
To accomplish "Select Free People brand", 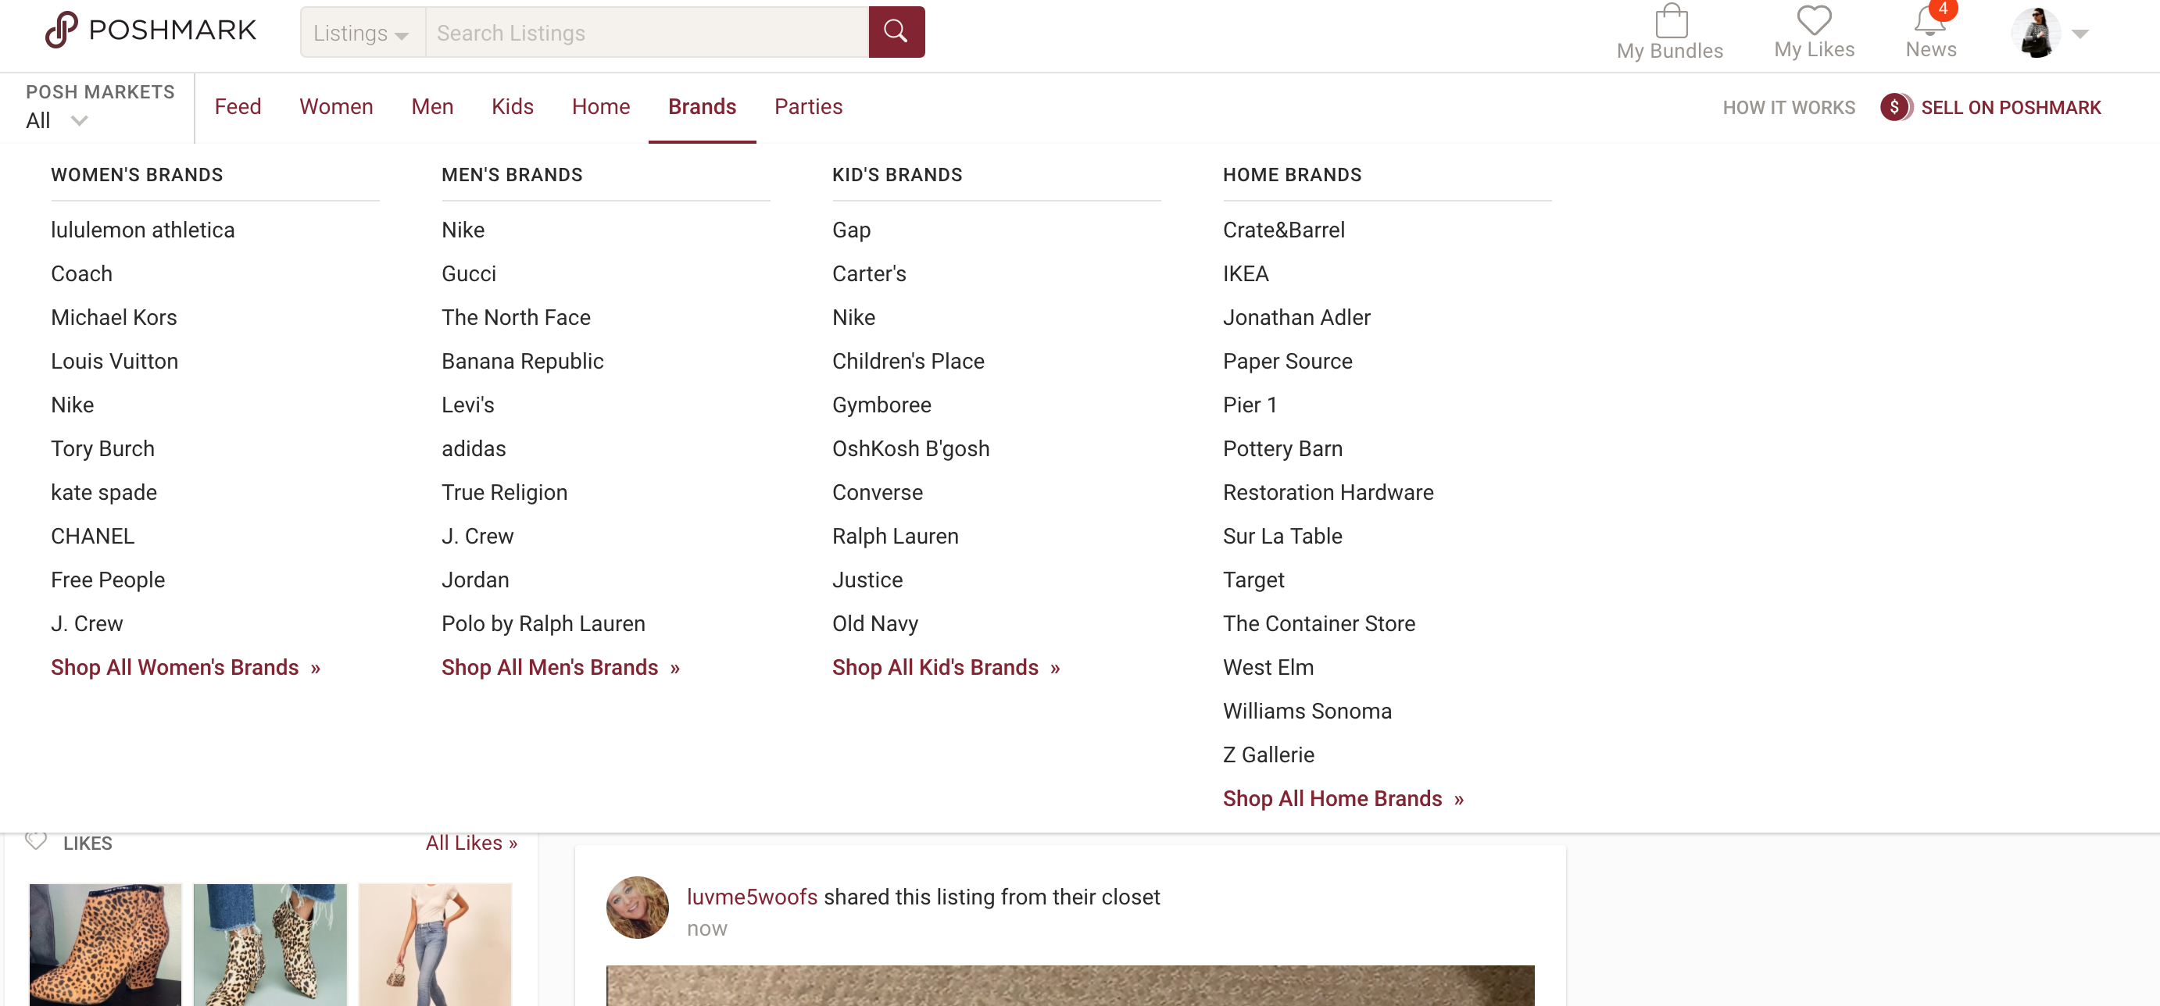I will coord(108,580).
